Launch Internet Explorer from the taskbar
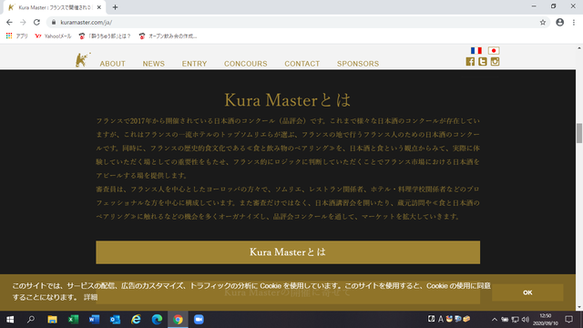Image resolution: width=583 pixels, height=328 pixels. tap(136, 320)
